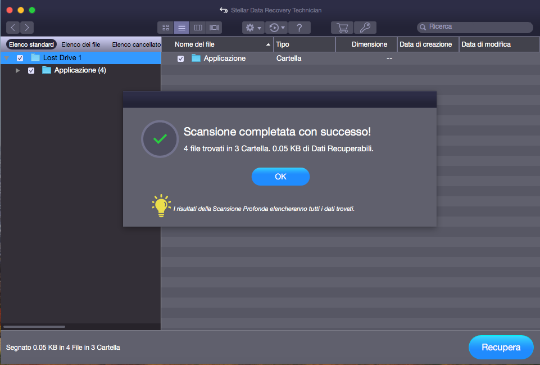Open the Elenco cancellato tab
This screenshot has width=540, height=365.
coord(136,44)
